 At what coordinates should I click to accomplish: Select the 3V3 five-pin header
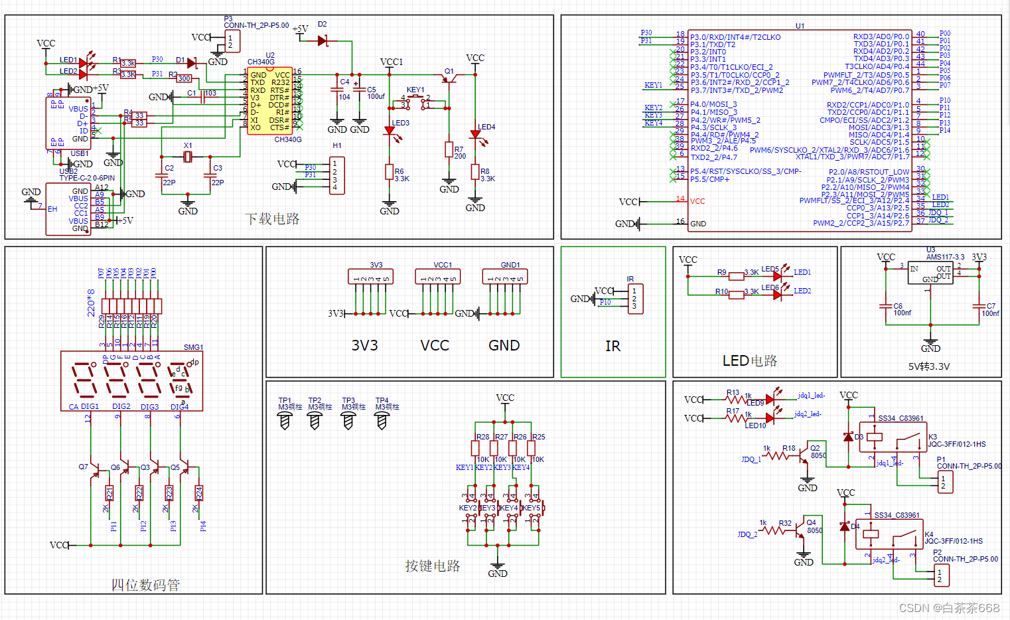371,276
